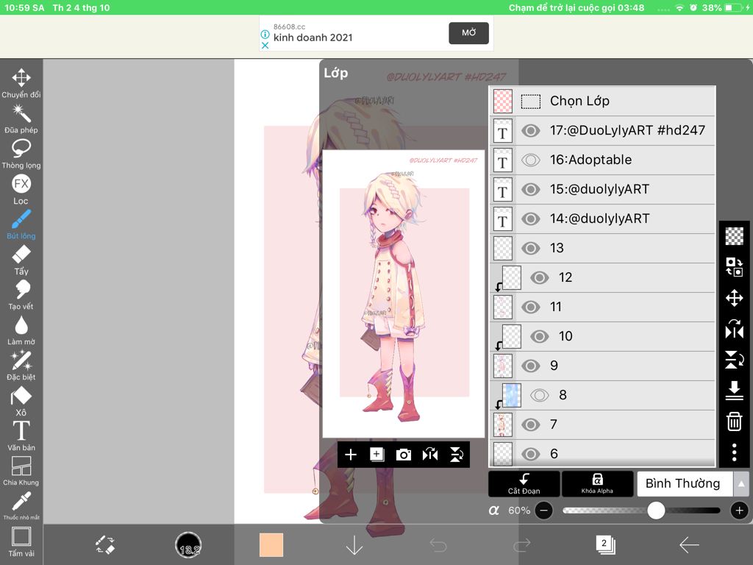Close the ad with X icon
The width and height of the screenshot is (753, 565).
coord(265,46)
